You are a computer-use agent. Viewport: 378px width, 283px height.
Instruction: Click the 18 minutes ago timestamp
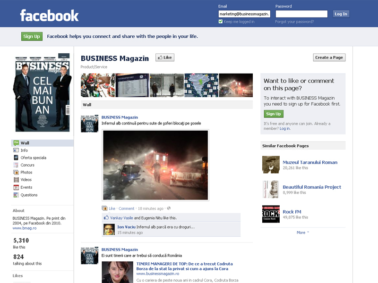point(151,208)
